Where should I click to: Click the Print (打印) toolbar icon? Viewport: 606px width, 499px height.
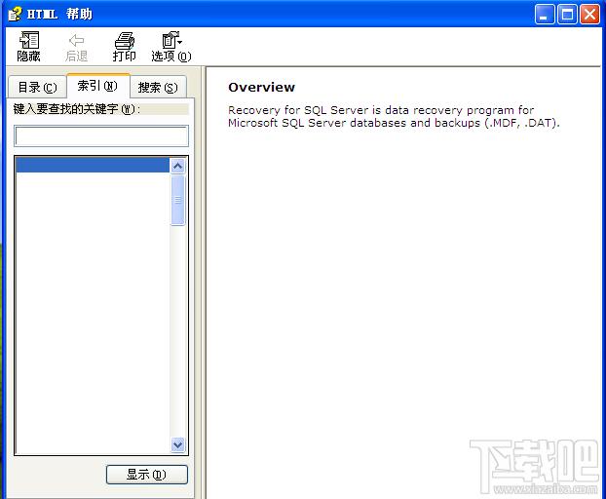(x=125, y=40)
